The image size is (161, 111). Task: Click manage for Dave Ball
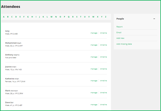click(94, 105)
